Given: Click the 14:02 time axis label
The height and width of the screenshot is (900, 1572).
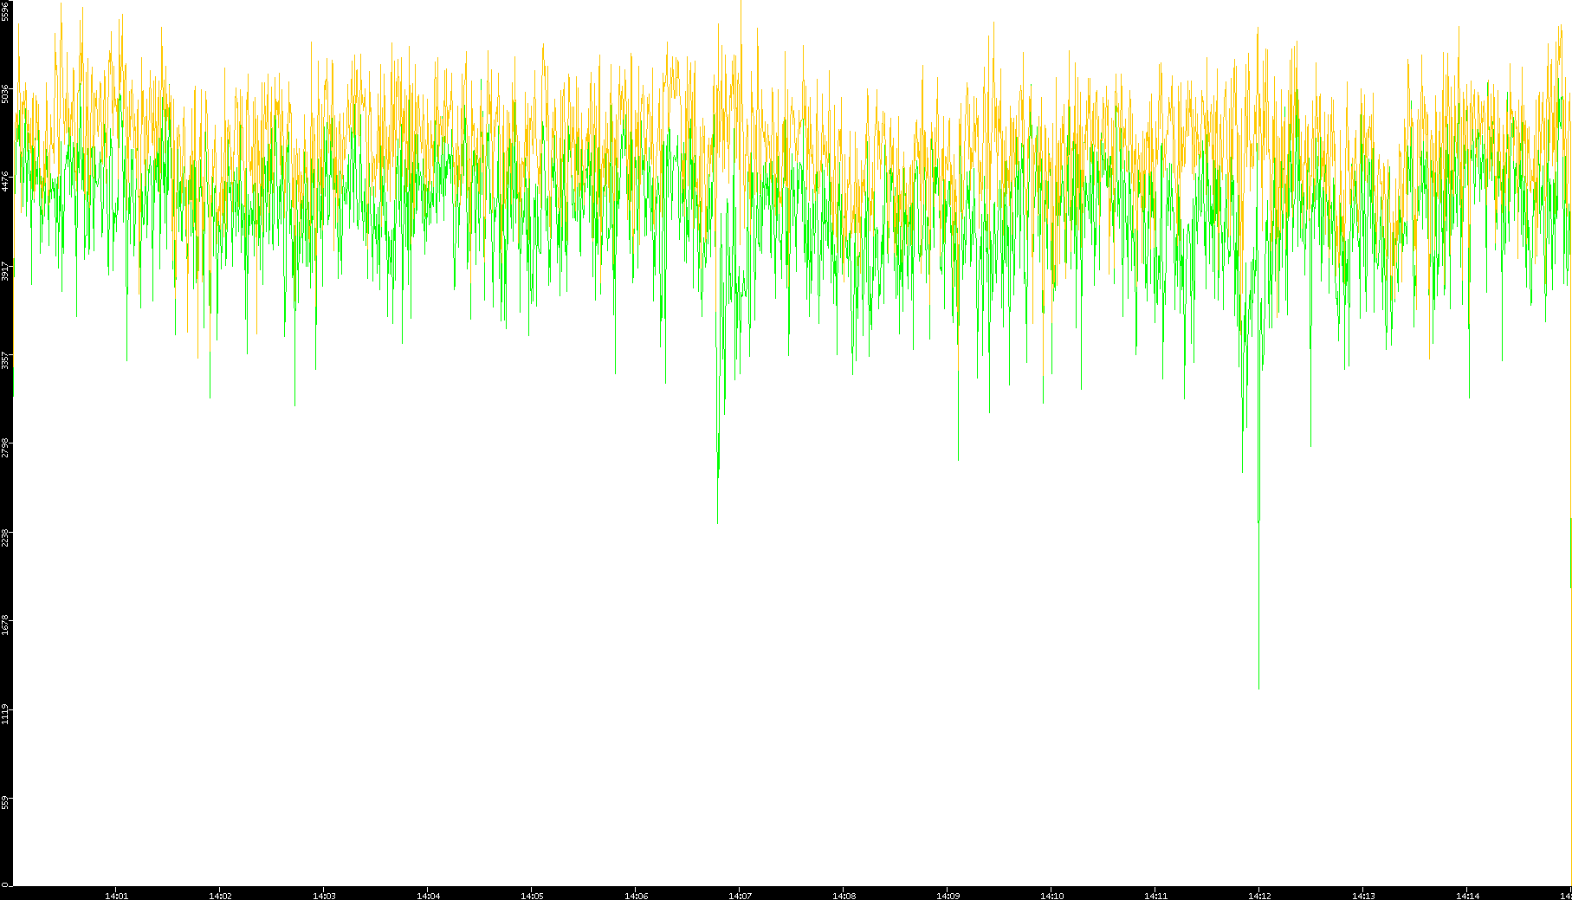Looking at the screenshot, I should (x=220, y=896).
